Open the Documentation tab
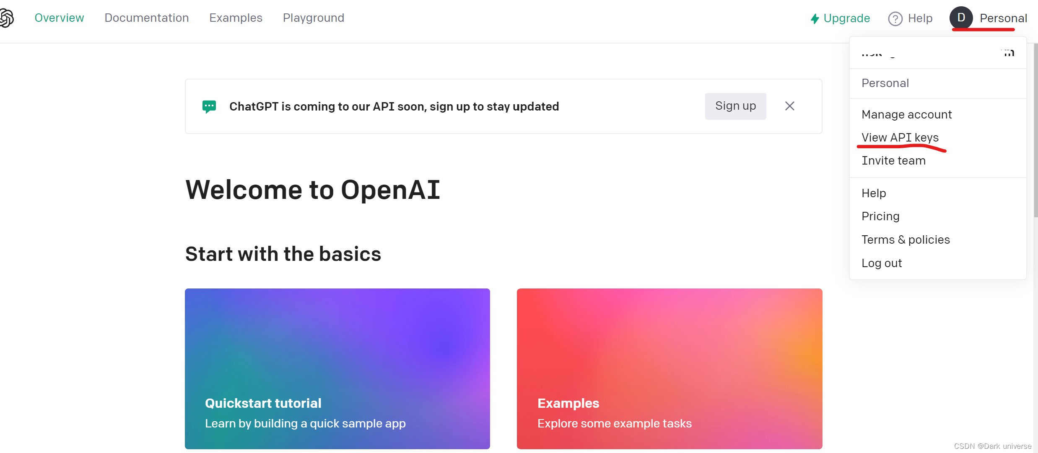This screenshot has width=1038, height=453. click(146, 18)
